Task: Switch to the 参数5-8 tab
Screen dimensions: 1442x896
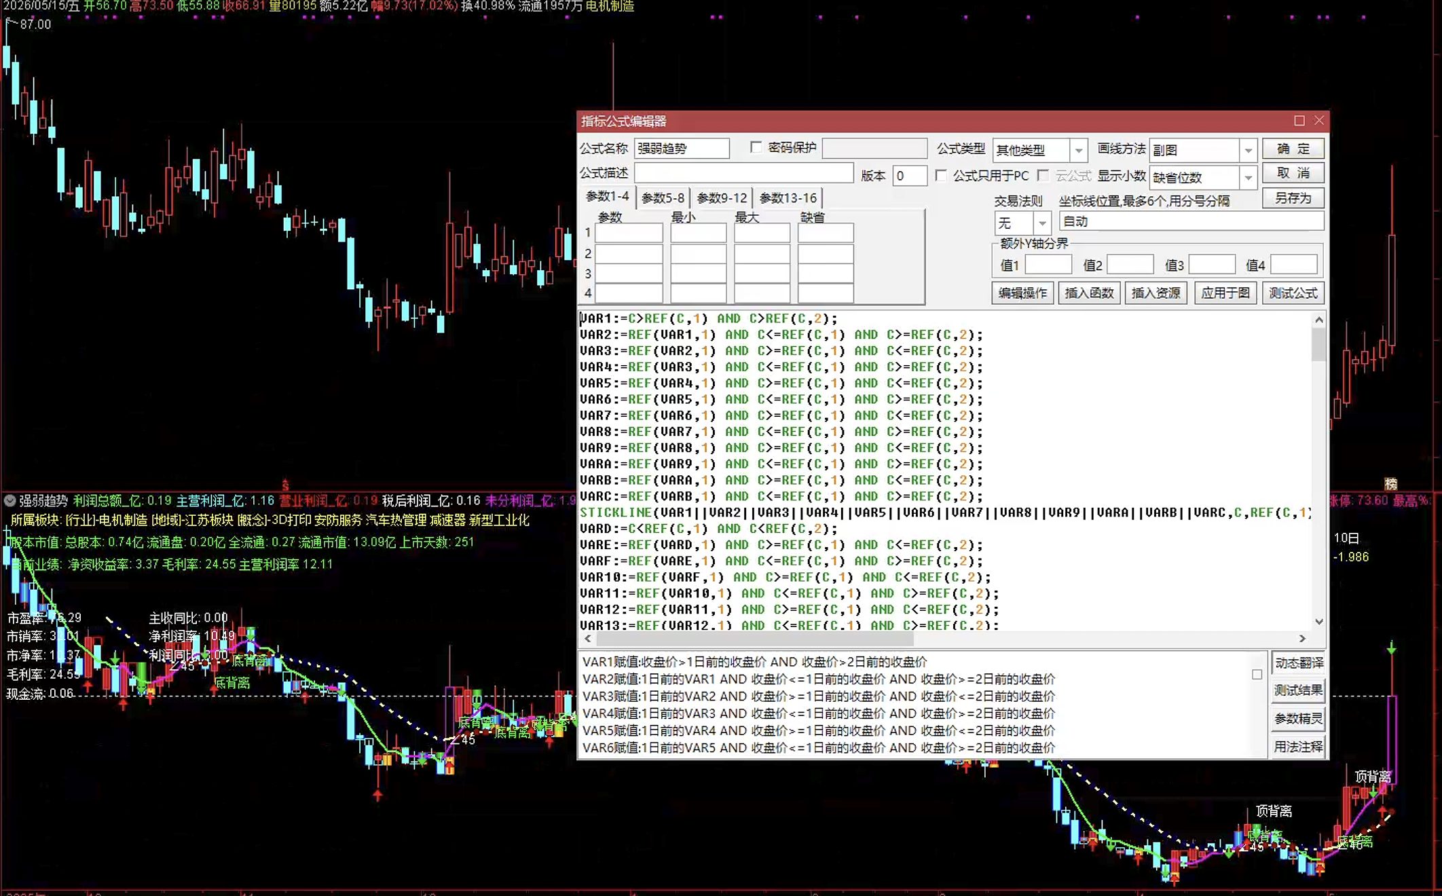Action: pos(663,198)
